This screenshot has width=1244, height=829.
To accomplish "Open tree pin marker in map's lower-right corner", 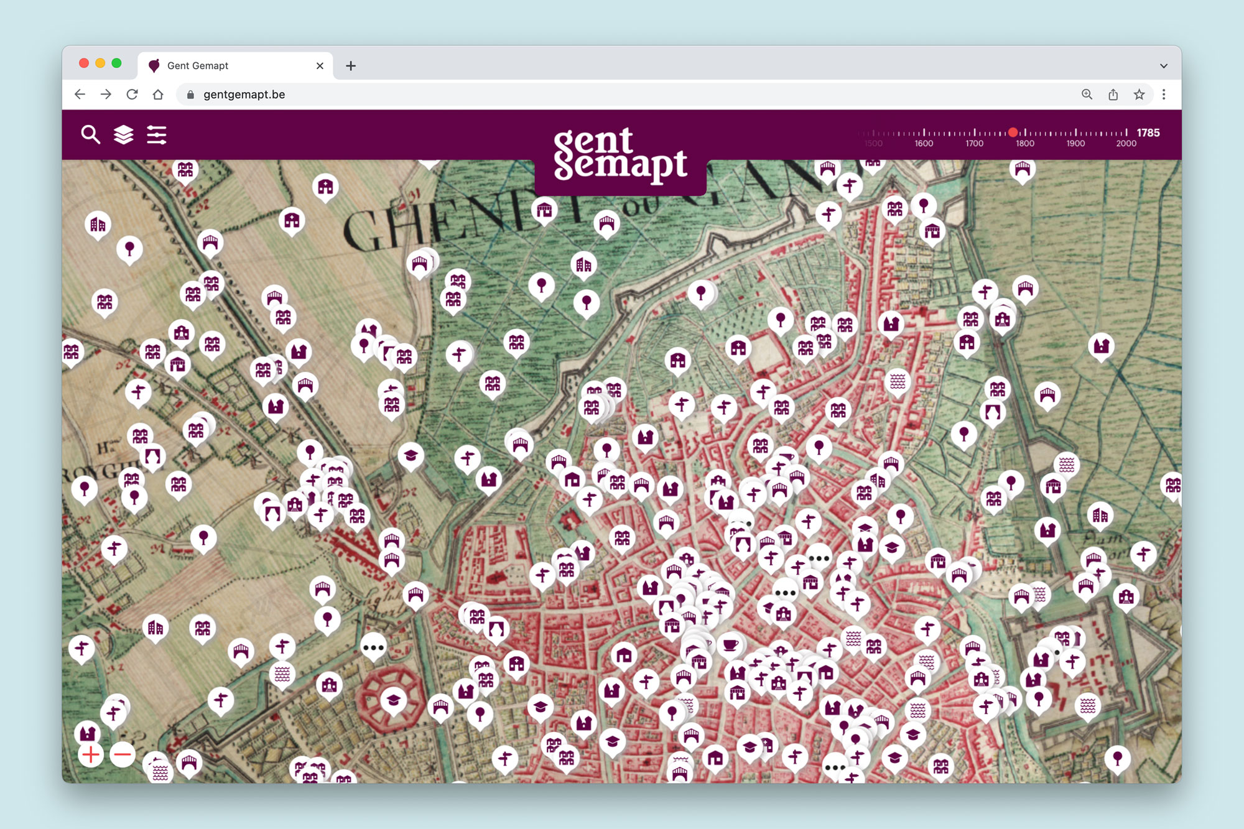I will [1117, 759].
